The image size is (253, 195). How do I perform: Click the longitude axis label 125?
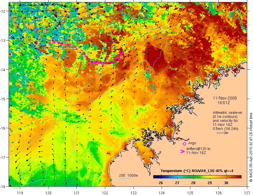pyautogui.click(x=190, y=193)
